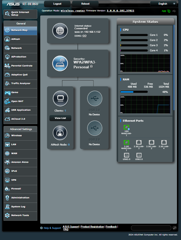This screenshot has width=181, height=240.
Task: Open the firmware version link
Action: [x=120, y=11]
